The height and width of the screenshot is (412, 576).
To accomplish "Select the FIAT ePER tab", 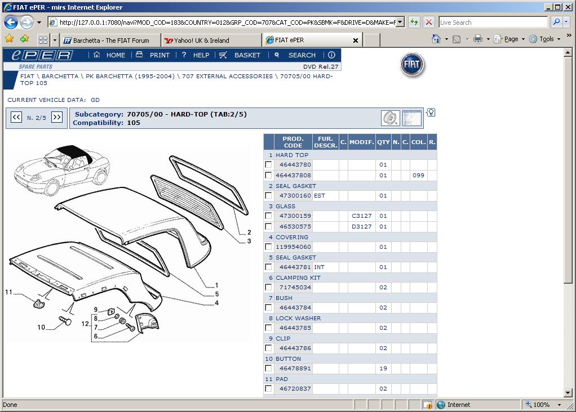I will [312, 40].
